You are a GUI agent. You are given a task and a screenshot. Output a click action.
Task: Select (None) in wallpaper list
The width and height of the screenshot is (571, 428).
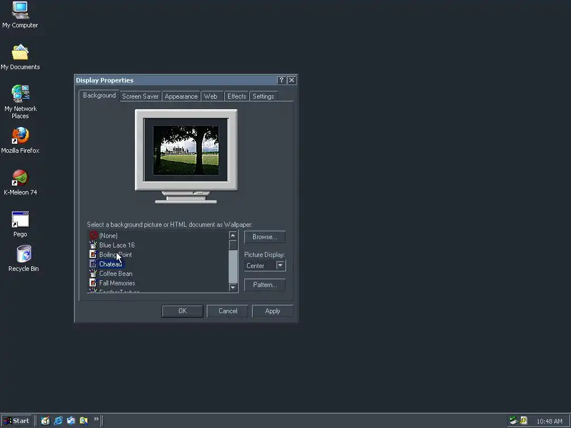click(108, 236)
